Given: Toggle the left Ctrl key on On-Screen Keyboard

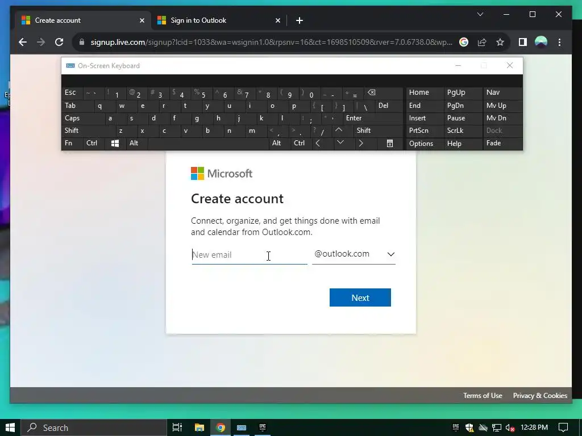Looking at the screenshot, I should 94,143.
